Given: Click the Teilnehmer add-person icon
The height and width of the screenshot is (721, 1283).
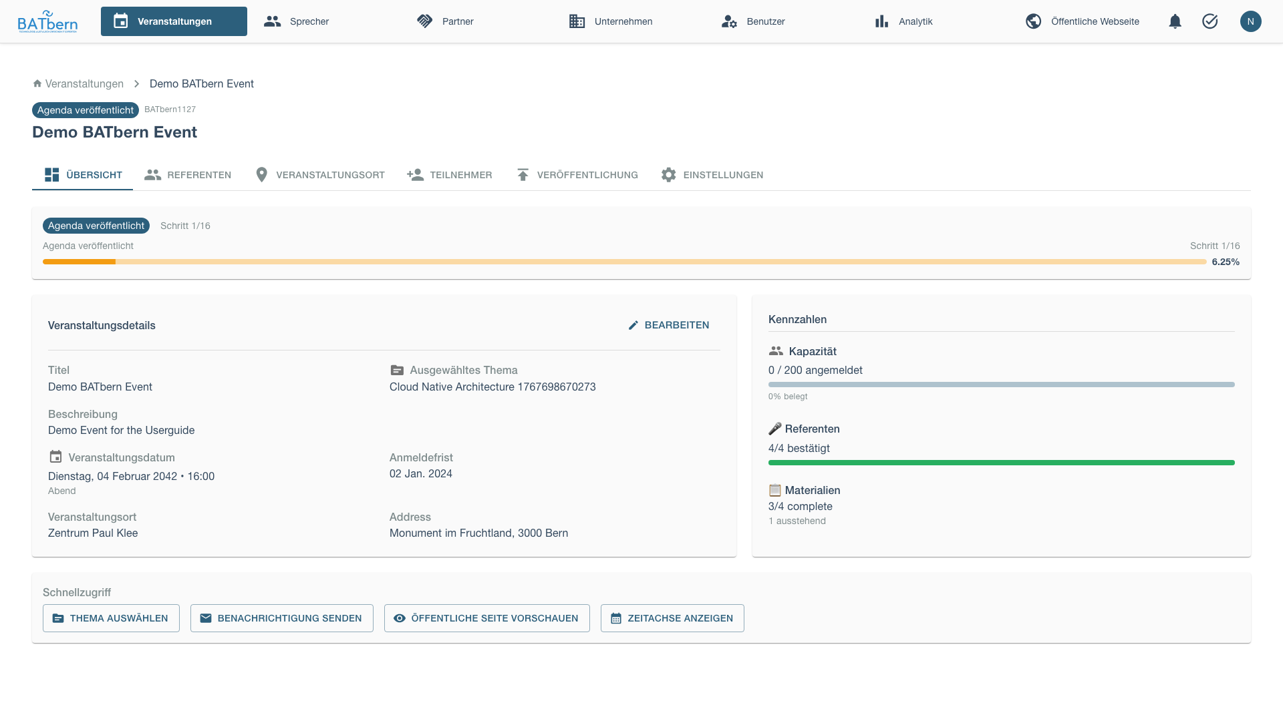Looking at the screenshot, I should coord(416,175).
